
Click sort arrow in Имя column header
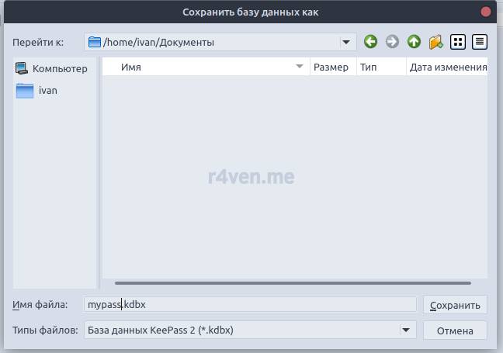coord(300,67)
